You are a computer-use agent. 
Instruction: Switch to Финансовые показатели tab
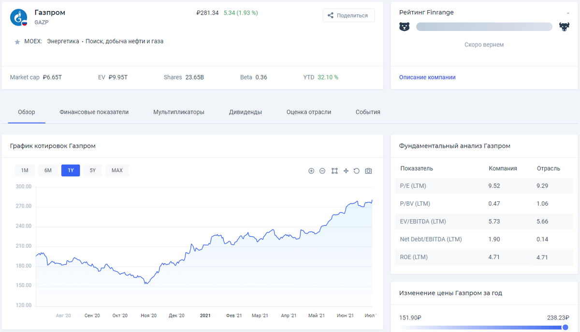click(94, 112)
